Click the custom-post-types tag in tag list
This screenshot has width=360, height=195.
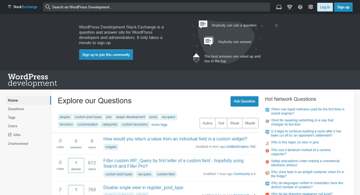88,117
